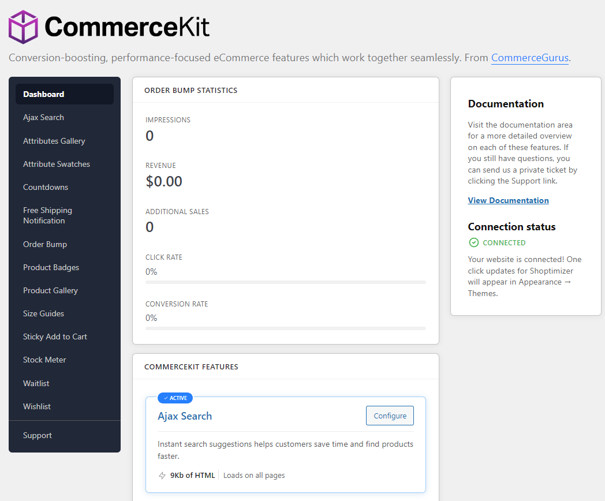605x501 pixels.
Task: Click the CONVERSION RATE label
Action: (177, 304)
